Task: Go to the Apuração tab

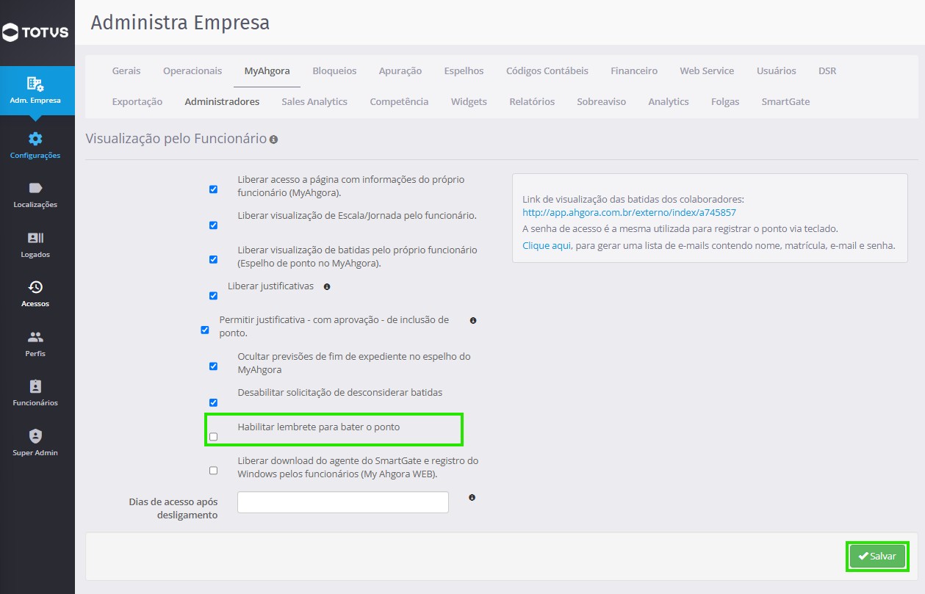Action: tap(400, 71)
